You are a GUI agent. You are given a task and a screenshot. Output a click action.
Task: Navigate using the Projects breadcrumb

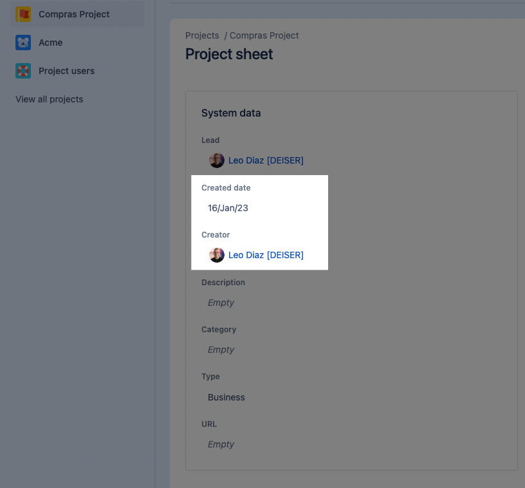[x=202, y=35]
